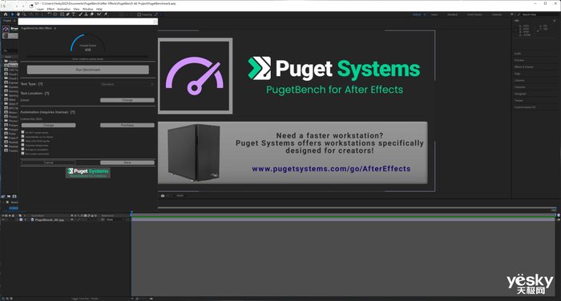Image resolution: width=561 pixels, height=301 pixels.
Task: Select the Clone Stamp tool
Action: pyautogui.click(x=87, y=14)
